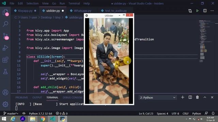Image resolution: width=218 pixels, height=122 pixels.
Task: Open the Go menu
Action: pos(54,3)
